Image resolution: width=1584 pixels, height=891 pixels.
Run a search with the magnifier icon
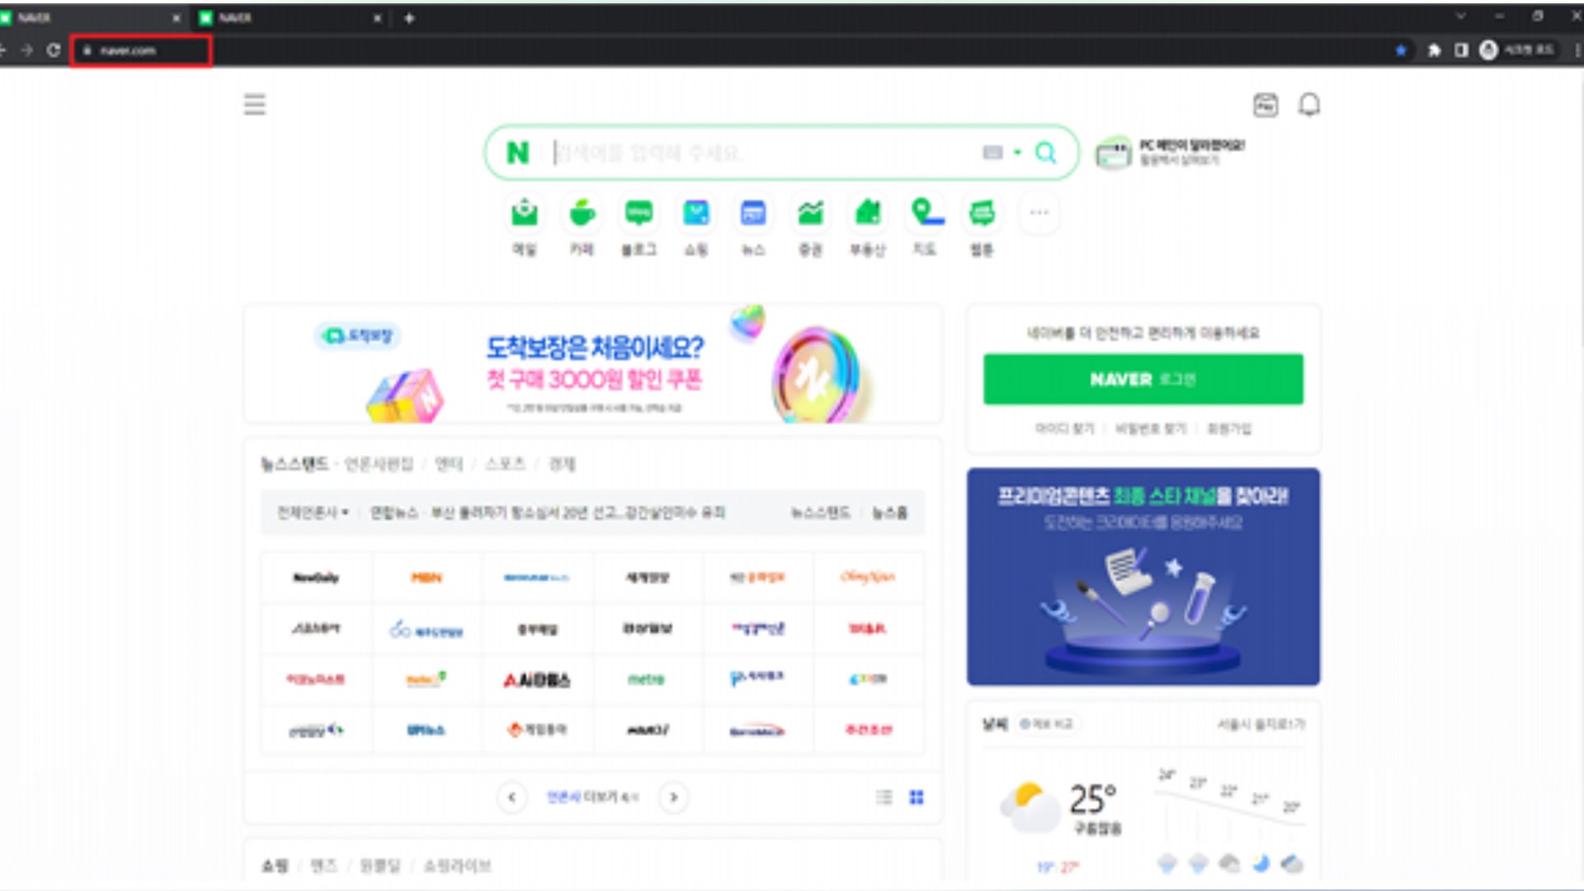click(x=1046, y=153)
